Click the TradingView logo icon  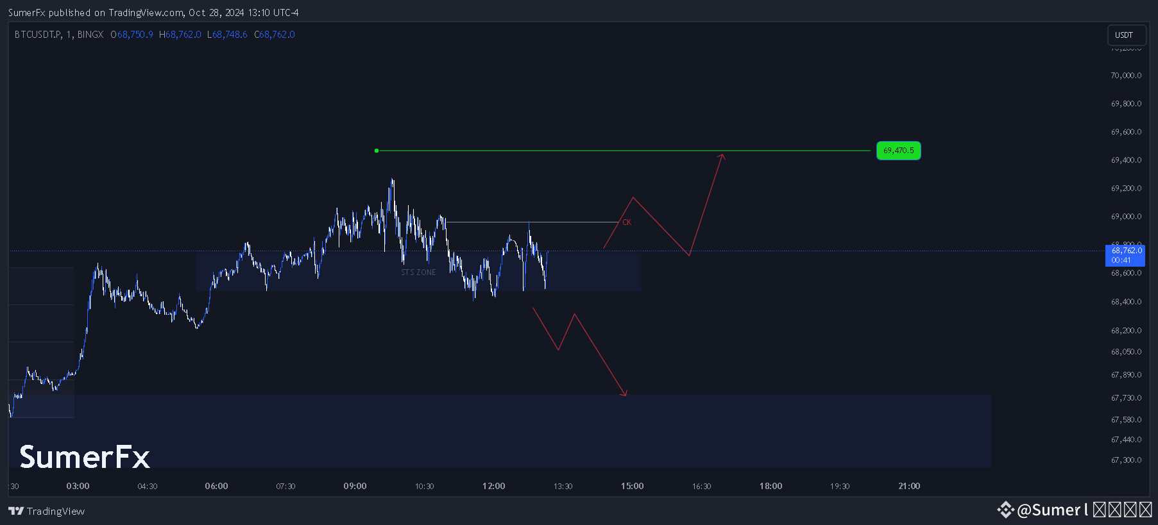pyautogui.click(x=16, y=511)
